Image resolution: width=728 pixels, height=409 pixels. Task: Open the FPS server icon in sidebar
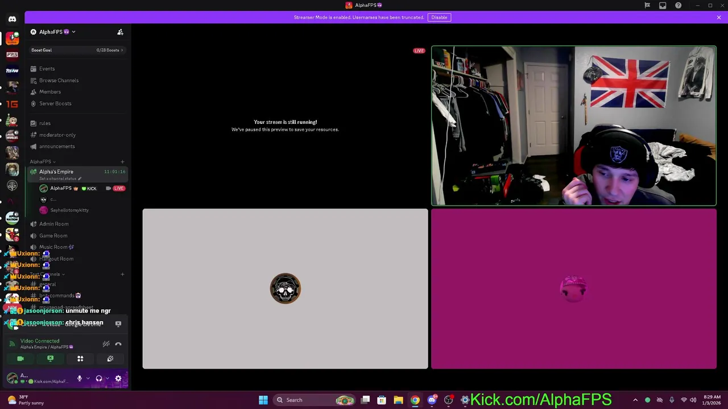pos(12,55)
